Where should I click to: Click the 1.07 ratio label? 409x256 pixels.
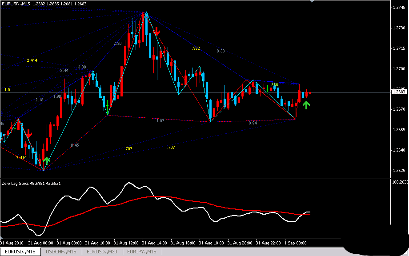click(160, 120)
